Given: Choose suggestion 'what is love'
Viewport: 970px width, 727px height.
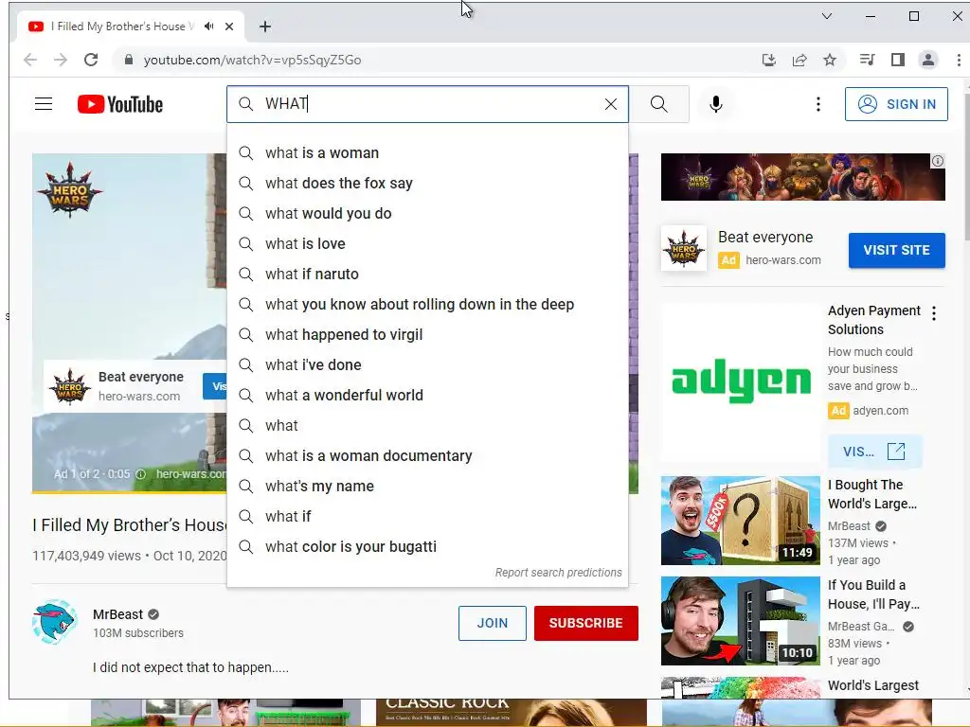Looking at the screenshot, I should 427,243.
